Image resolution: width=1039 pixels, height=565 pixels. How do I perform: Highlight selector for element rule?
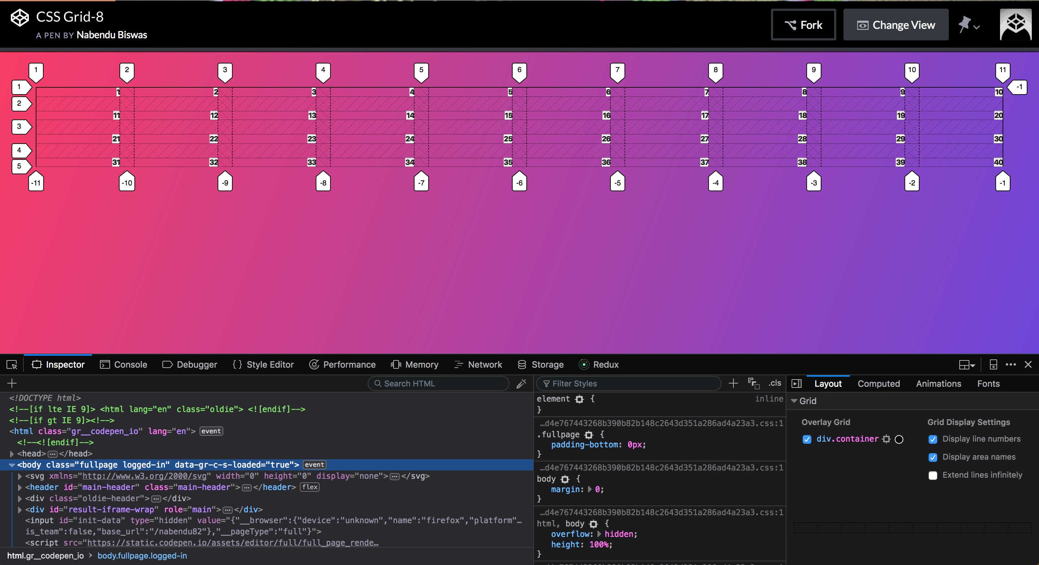pyautogui.click(x=580, y=399)
